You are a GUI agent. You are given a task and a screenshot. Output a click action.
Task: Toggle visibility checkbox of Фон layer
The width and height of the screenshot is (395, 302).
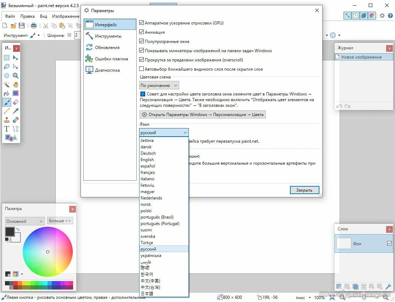tap(389, 243)
